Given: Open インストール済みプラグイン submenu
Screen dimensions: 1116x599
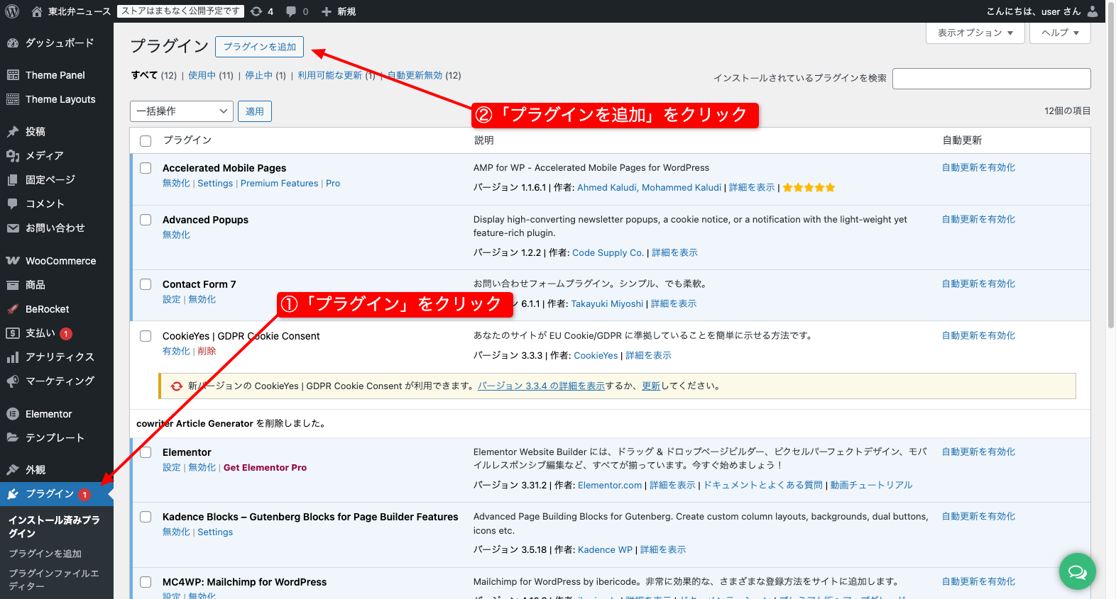Looking at the screenshot, I should (x=54, y=527).
